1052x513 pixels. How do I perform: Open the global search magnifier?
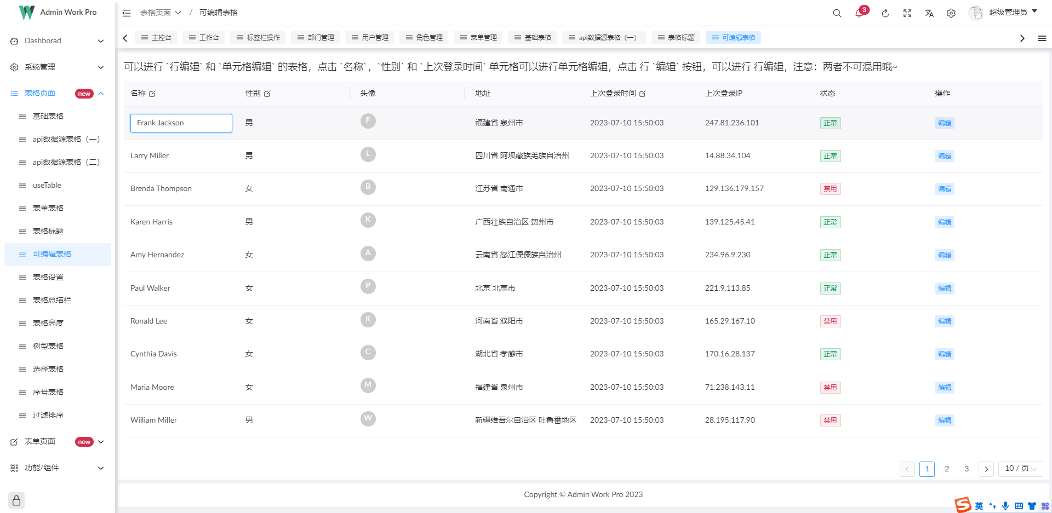click(837, 13)
